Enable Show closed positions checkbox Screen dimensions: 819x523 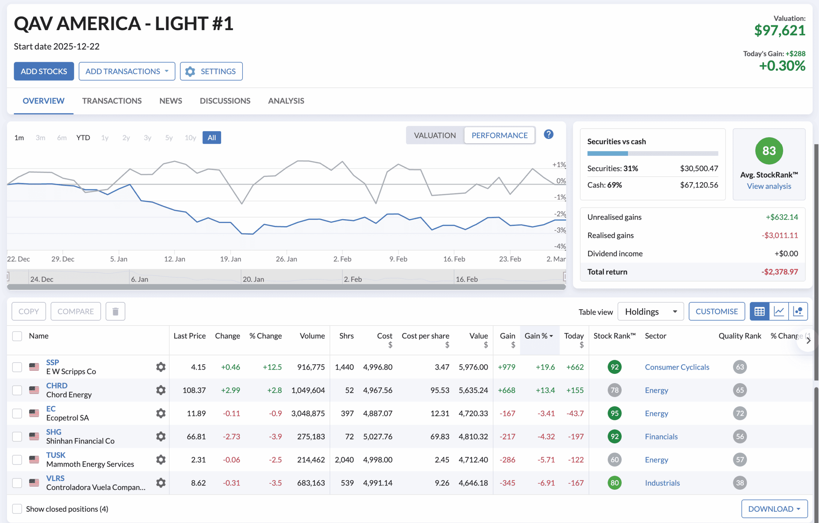coord(17,509)
